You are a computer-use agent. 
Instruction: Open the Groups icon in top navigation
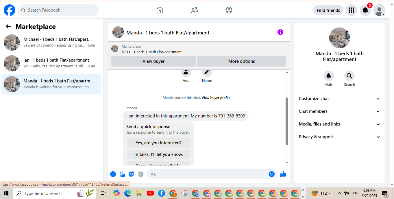pos(229,10)
